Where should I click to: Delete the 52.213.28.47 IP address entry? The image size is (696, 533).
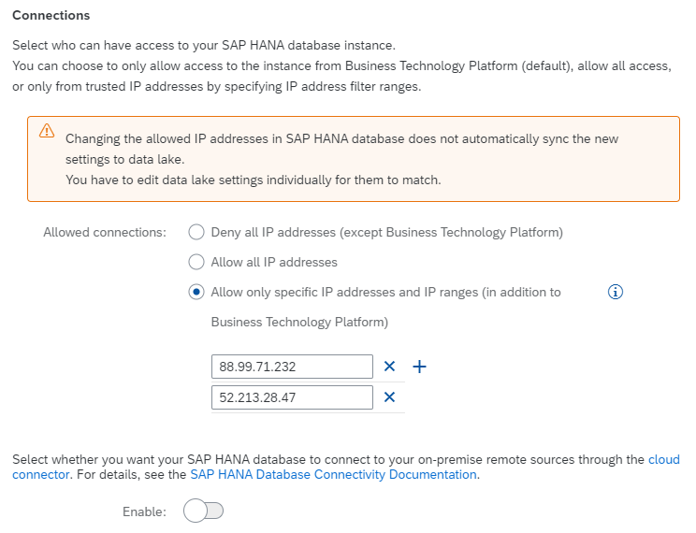coord(390,398)
